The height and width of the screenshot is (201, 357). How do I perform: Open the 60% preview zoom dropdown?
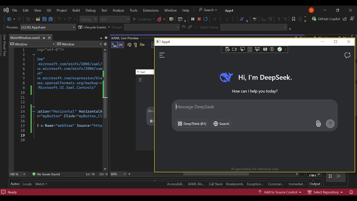(119, 174)
